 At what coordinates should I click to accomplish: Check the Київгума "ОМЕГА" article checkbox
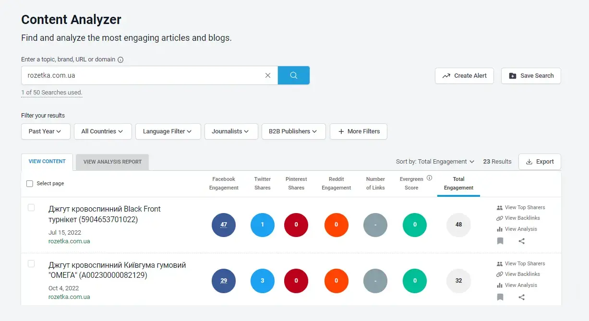tap(31, 263)
